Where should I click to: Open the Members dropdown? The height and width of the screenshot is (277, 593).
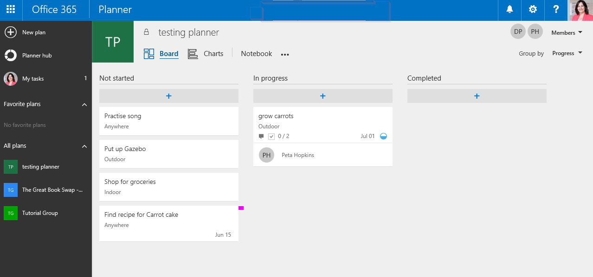tap(566, 32)
